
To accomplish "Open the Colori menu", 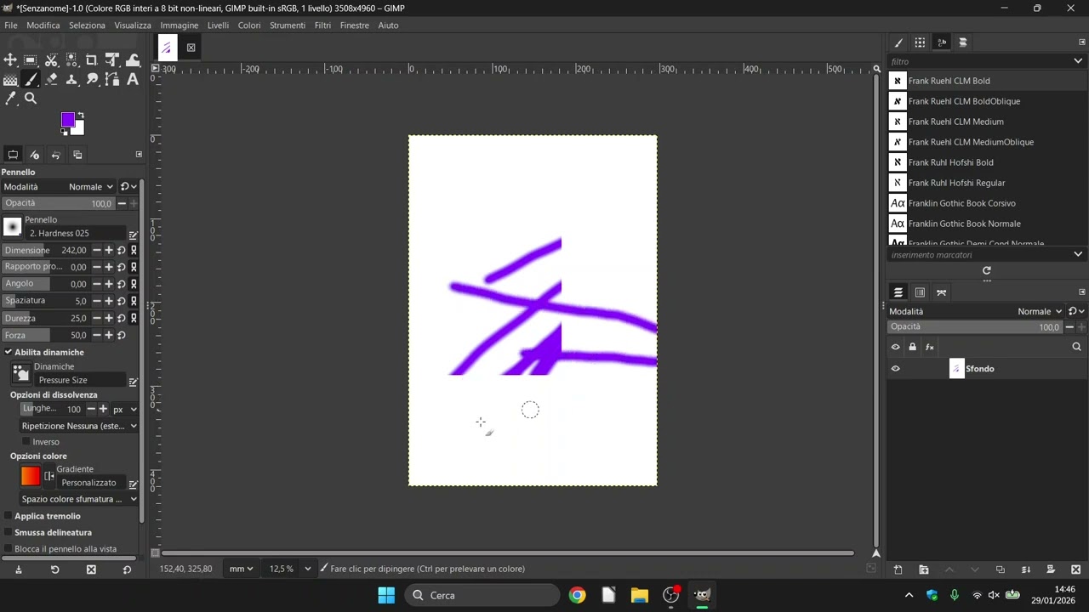I will point(249,25).
